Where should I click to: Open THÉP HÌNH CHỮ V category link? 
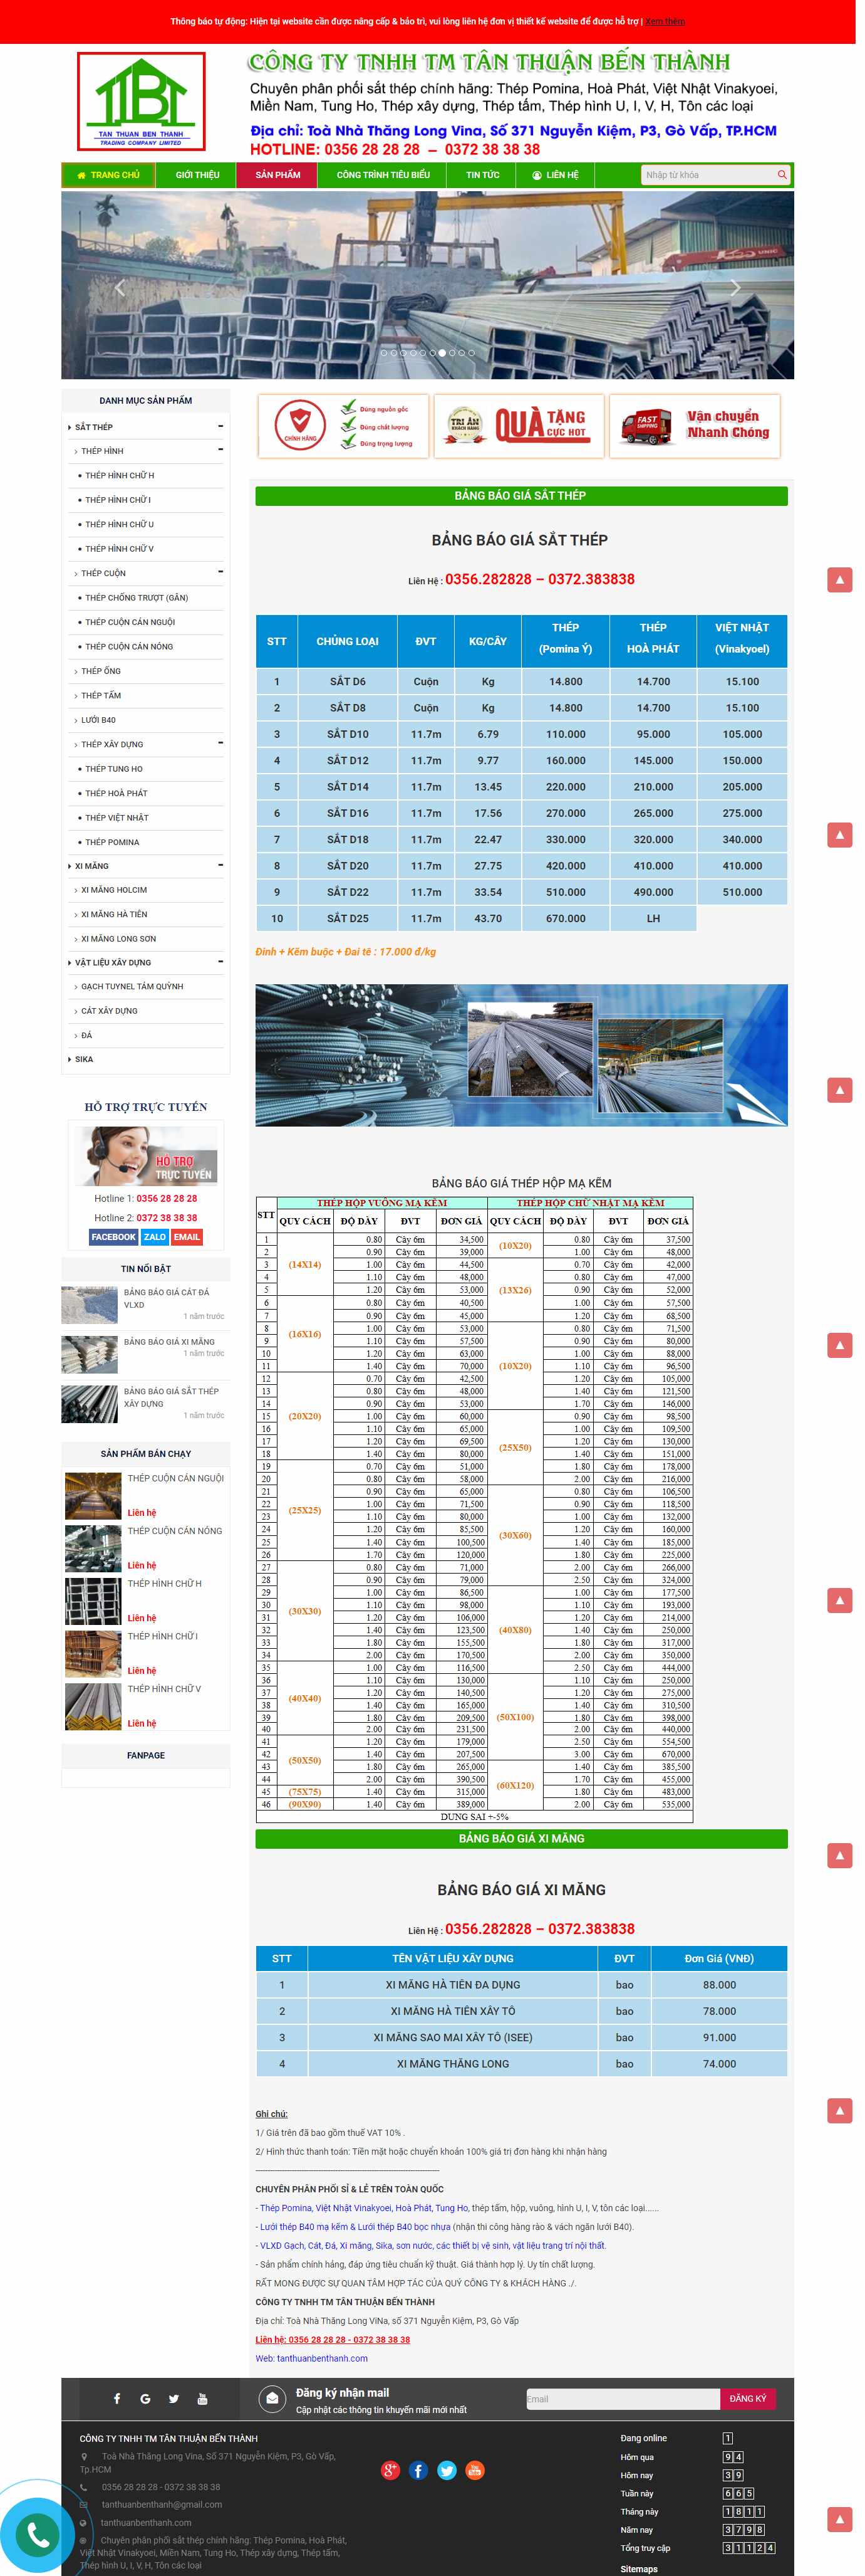coord(120,548)
